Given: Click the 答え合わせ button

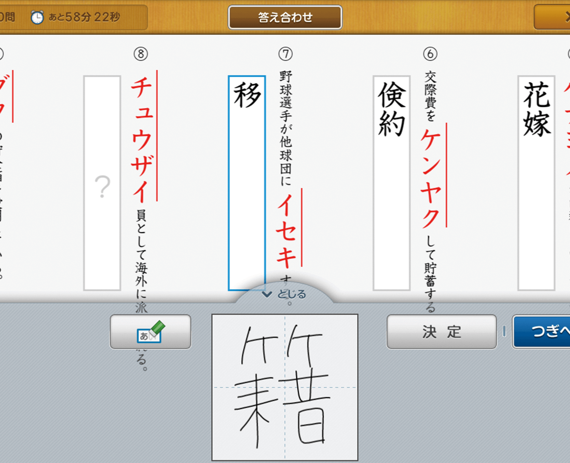Looking at the screenshot, I should coord(285,17).
